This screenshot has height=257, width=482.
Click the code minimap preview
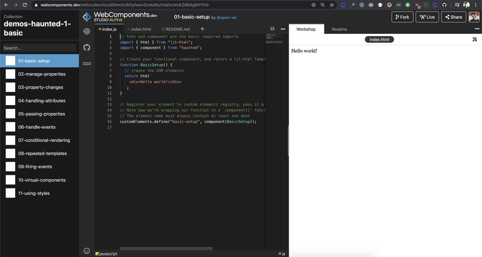[275, 39]
